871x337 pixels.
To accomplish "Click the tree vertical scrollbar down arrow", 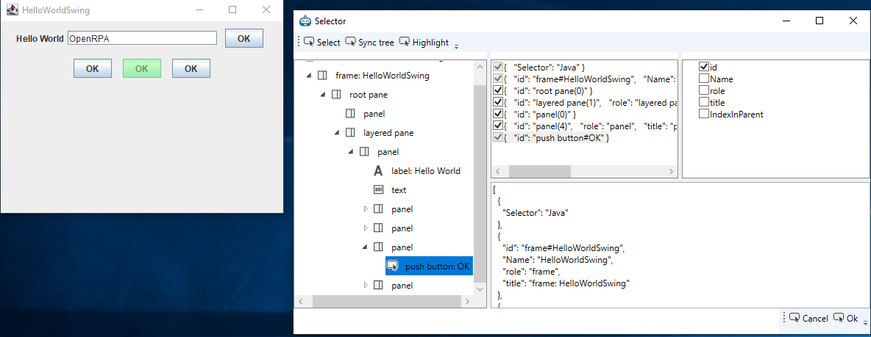I will (x=480, y=289).
